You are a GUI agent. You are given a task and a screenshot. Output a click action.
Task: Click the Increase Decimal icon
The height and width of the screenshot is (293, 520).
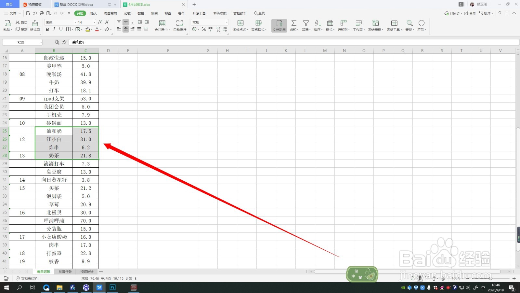click(218, 29)
